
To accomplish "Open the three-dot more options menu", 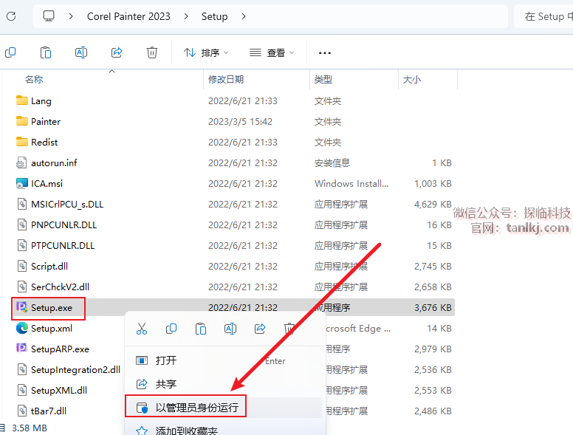I will tap(324, 52).
